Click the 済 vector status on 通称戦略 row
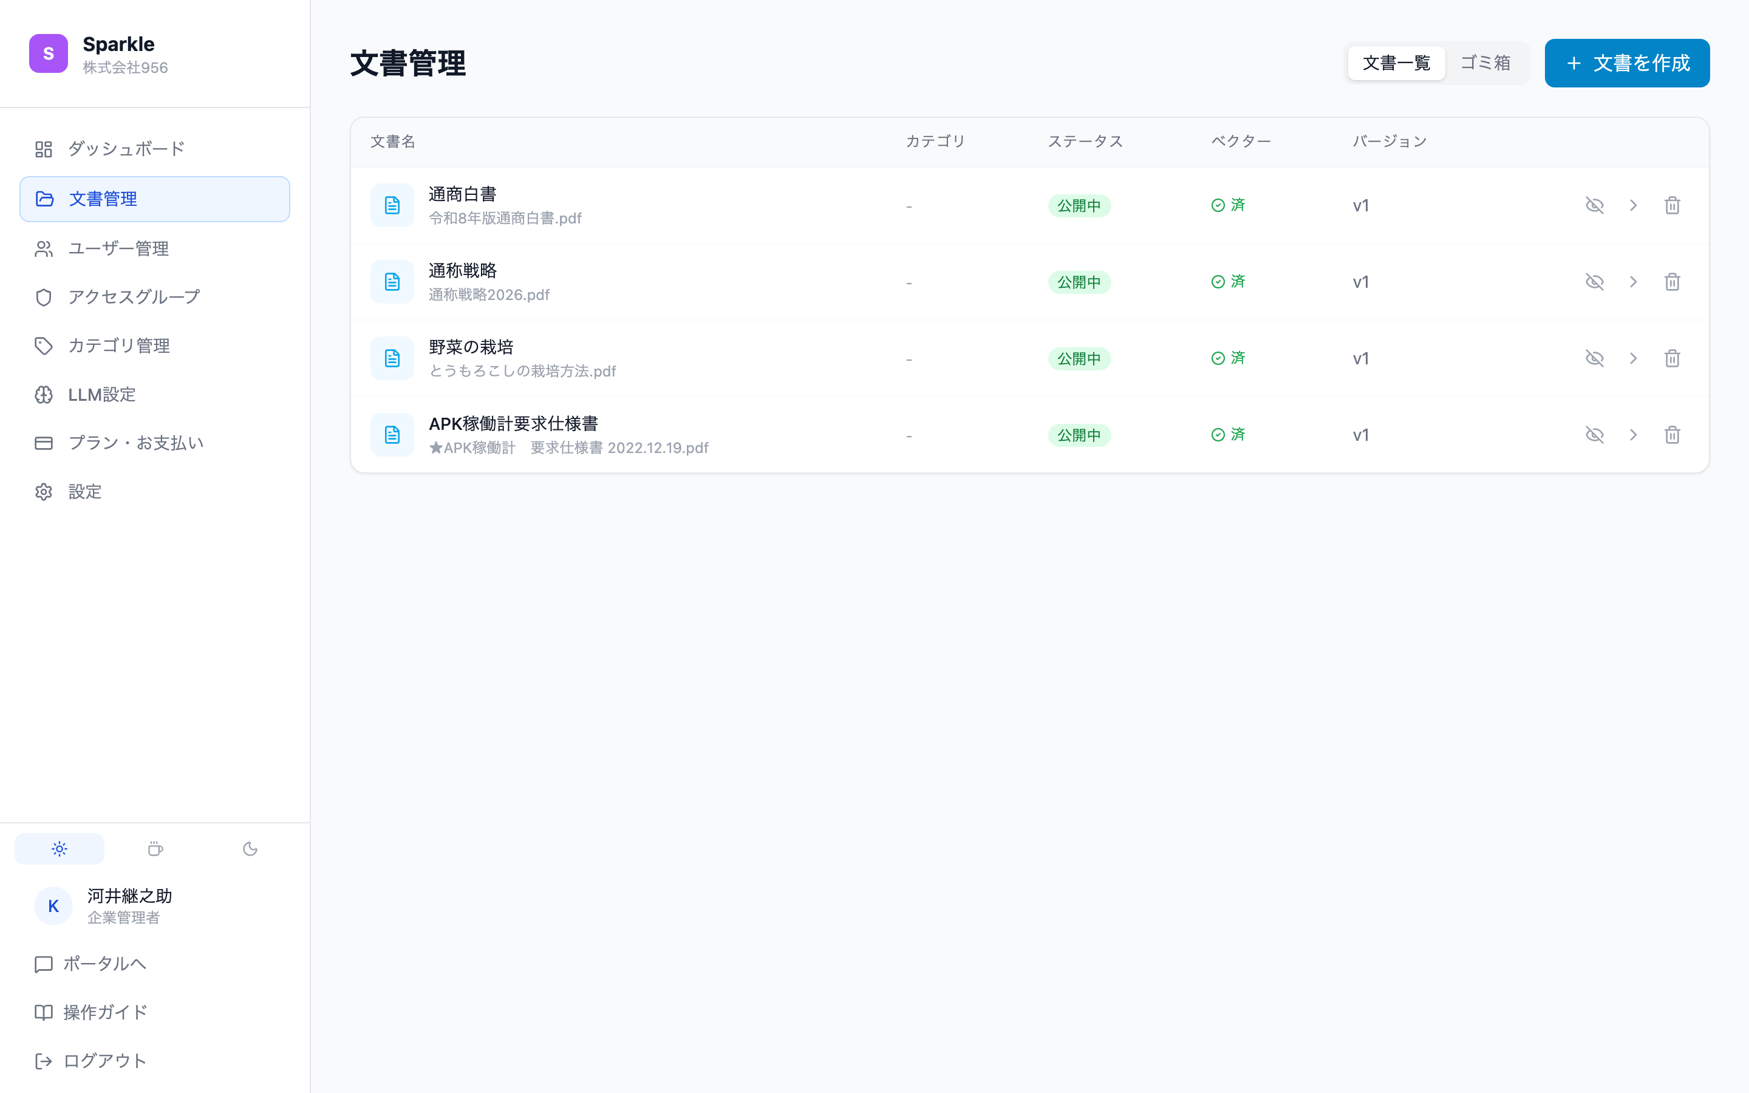1749x1093 pixels. (1228, 282)
